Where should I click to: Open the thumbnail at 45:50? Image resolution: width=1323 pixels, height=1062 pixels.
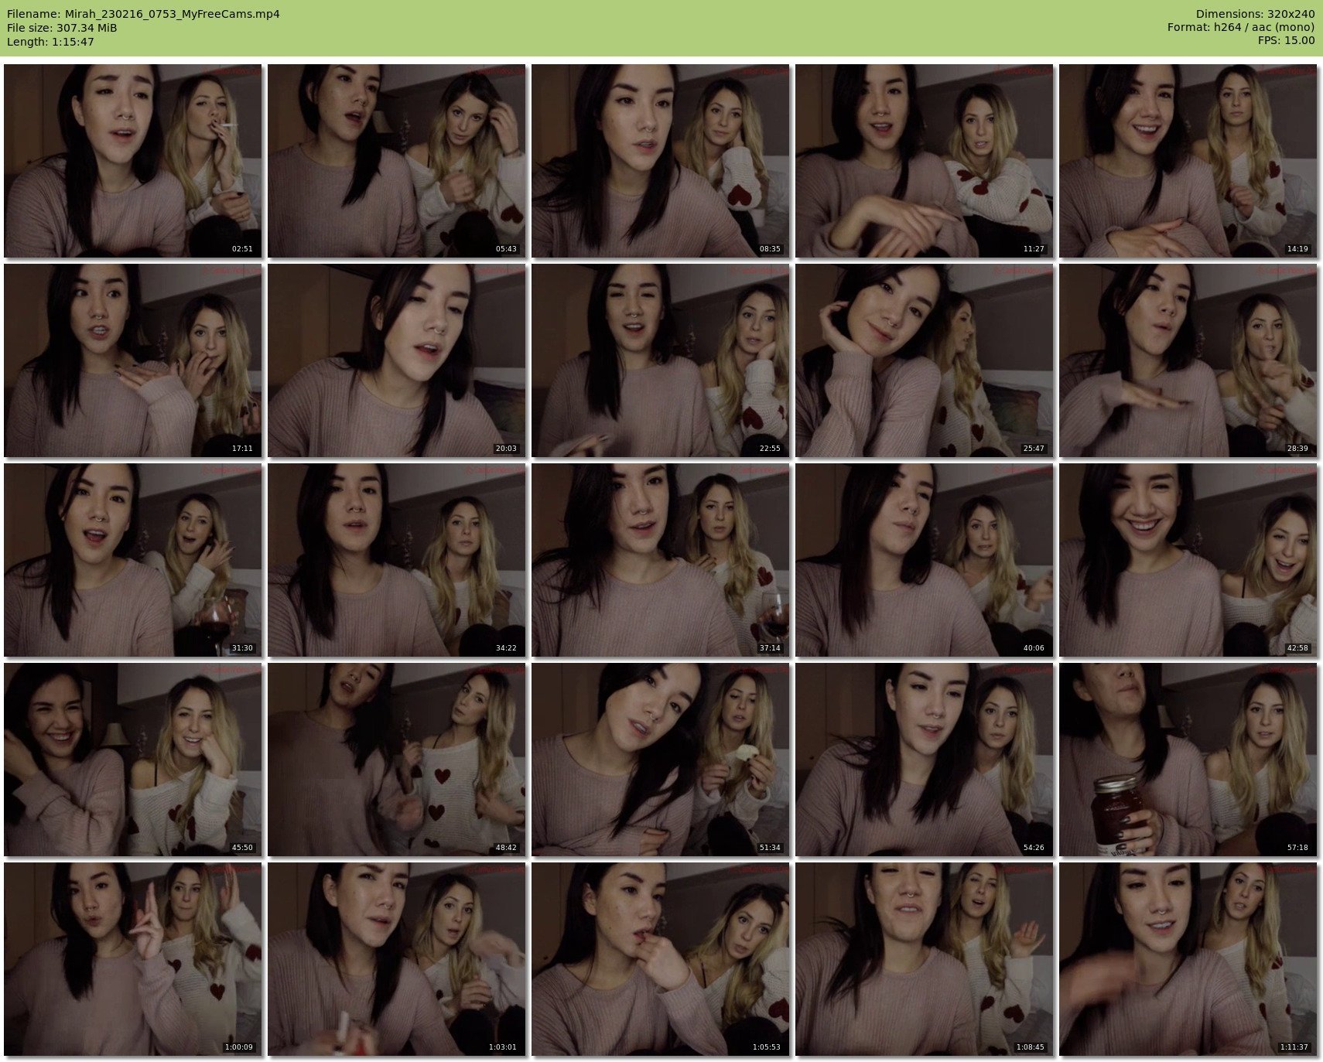coord(132,760)
